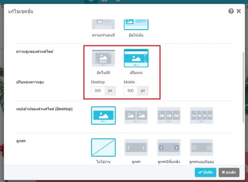The image size is (248, 182).
Task: Choose custom slide height option
Action: [x=136, y=58]
